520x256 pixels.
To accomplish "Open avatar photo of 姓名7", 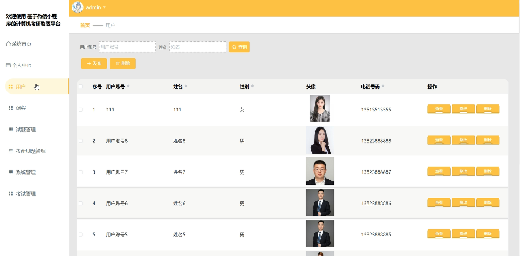I will point(320,171).
